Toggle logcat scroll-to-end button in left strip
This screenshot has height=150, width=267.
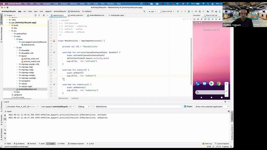5,119
